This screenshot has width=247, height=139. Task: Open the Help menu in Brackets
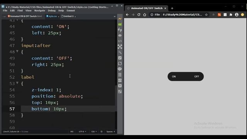pyautogui.click(x=61, y=10)
